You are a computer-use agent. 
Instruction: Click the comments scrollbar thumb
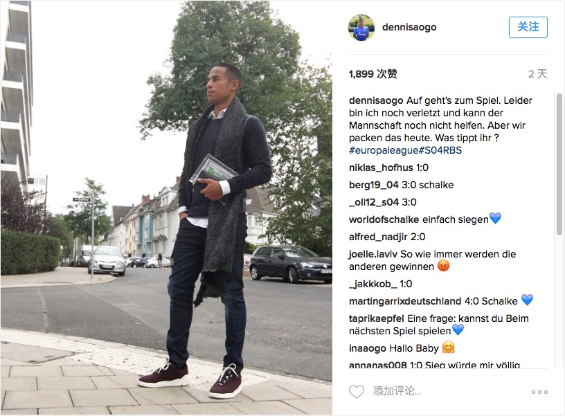[559, 164]
